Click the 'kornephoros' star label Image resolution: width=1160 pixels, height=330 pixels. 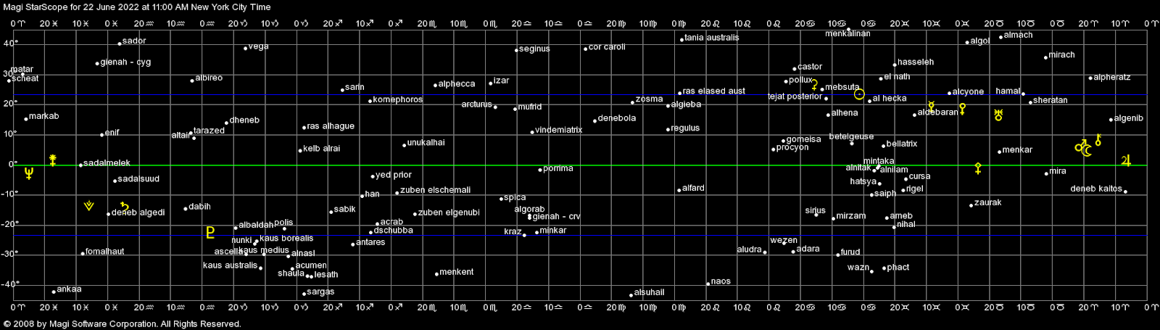tap(397, 99)
